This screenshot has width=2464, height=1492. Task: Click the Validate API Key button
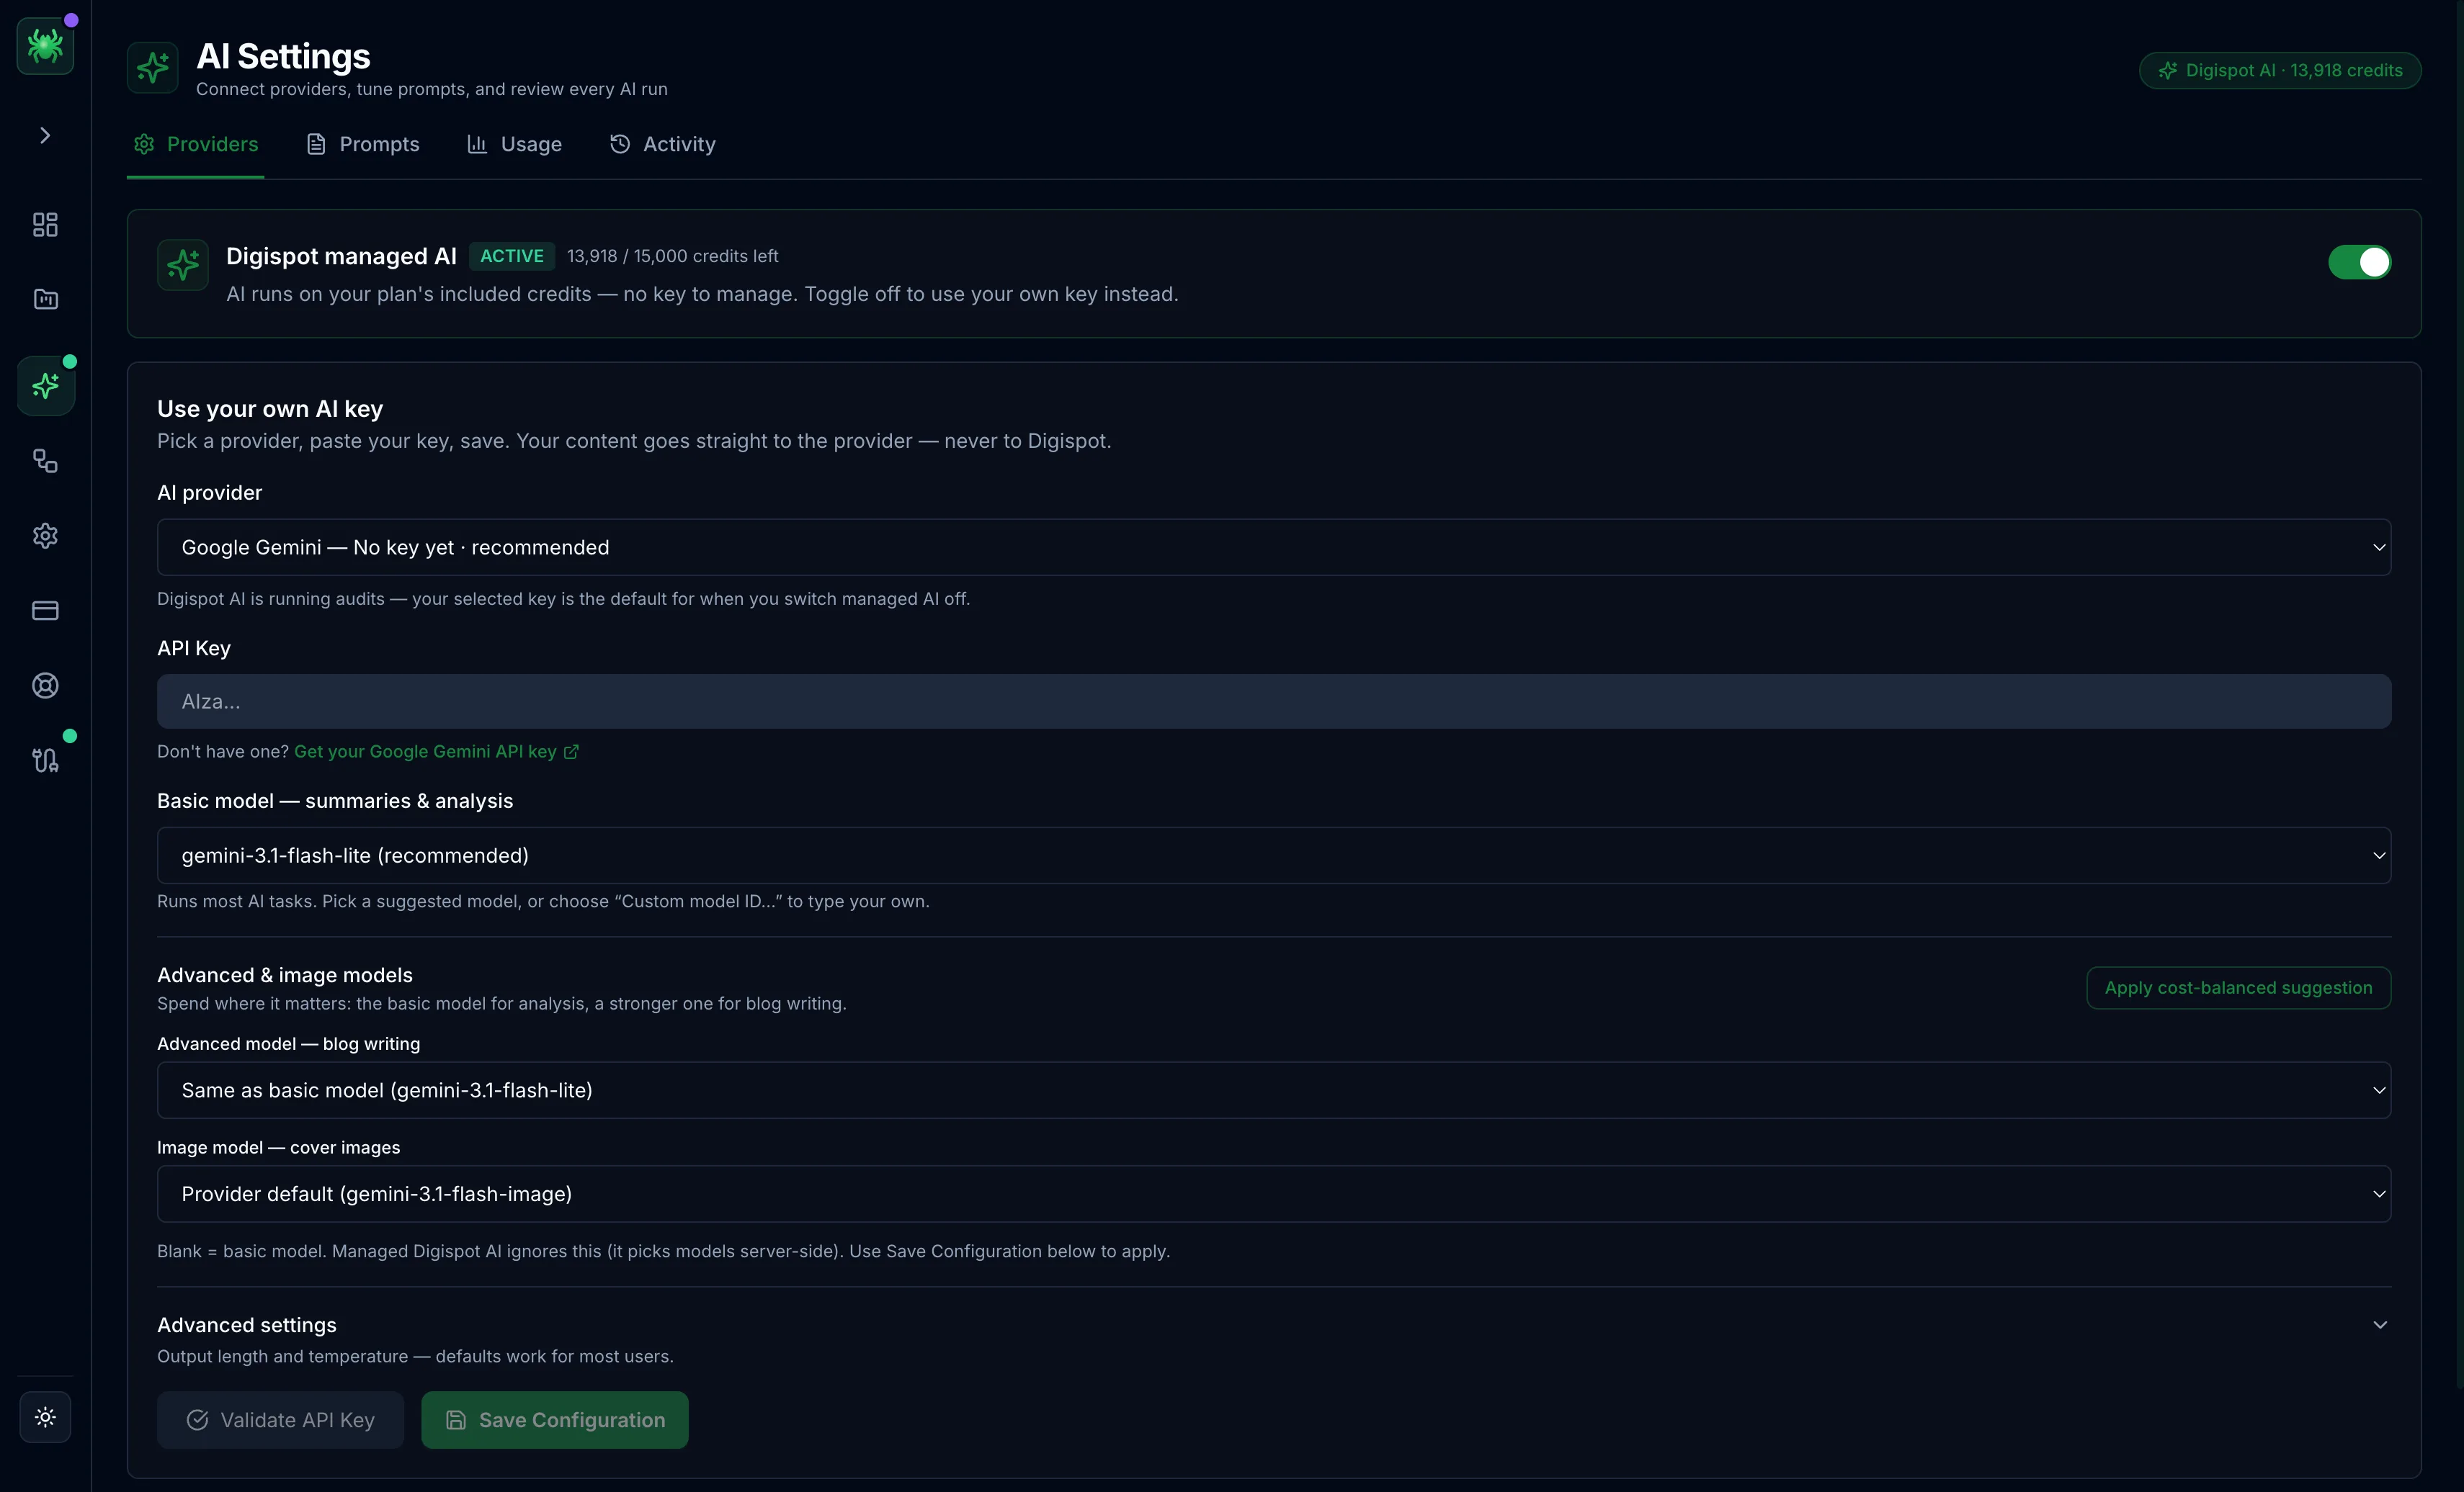pos(280,1420)
